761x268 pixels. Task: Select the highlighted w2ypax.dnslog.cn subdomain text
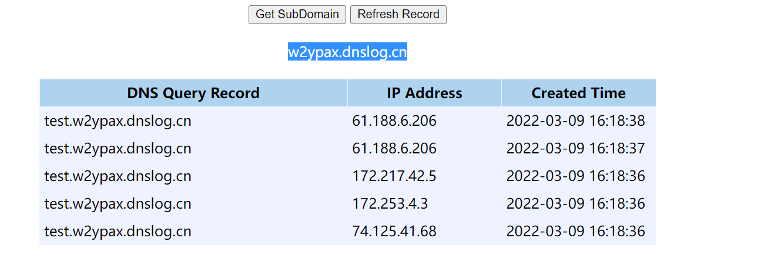(347, 52)
